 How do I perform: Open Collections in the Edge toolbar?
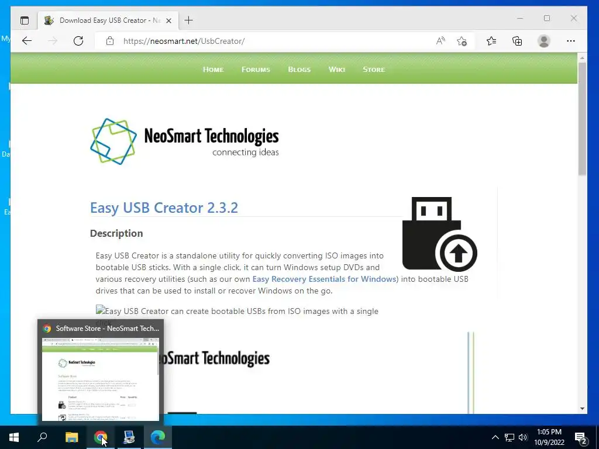click(x=517, y=41)
